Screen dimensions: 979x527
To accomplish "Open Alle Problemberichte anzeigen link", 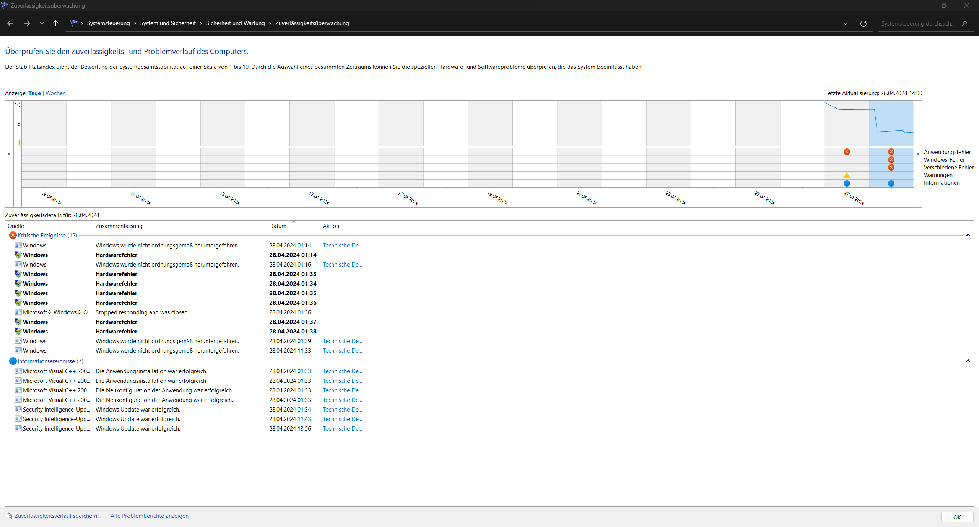I will pos(149,516).
